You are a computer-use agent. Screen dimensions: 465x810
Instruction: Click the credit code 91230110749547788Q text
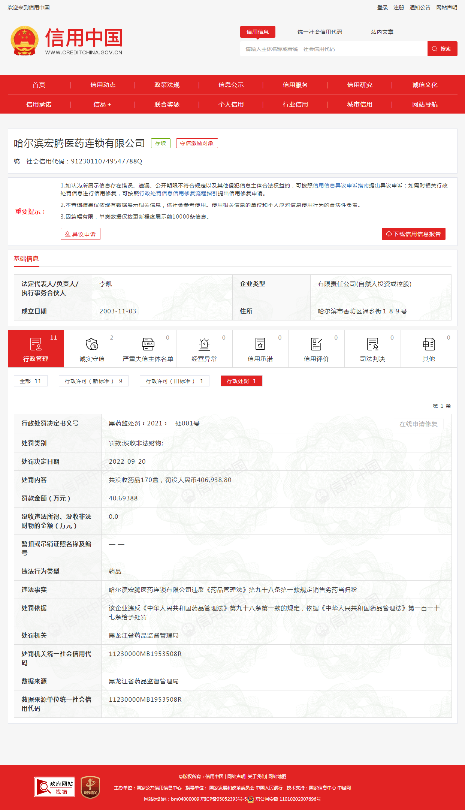107,161
